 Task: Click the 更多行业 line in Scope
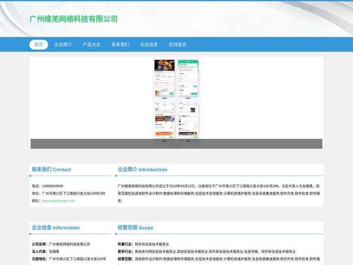(206, 251)
